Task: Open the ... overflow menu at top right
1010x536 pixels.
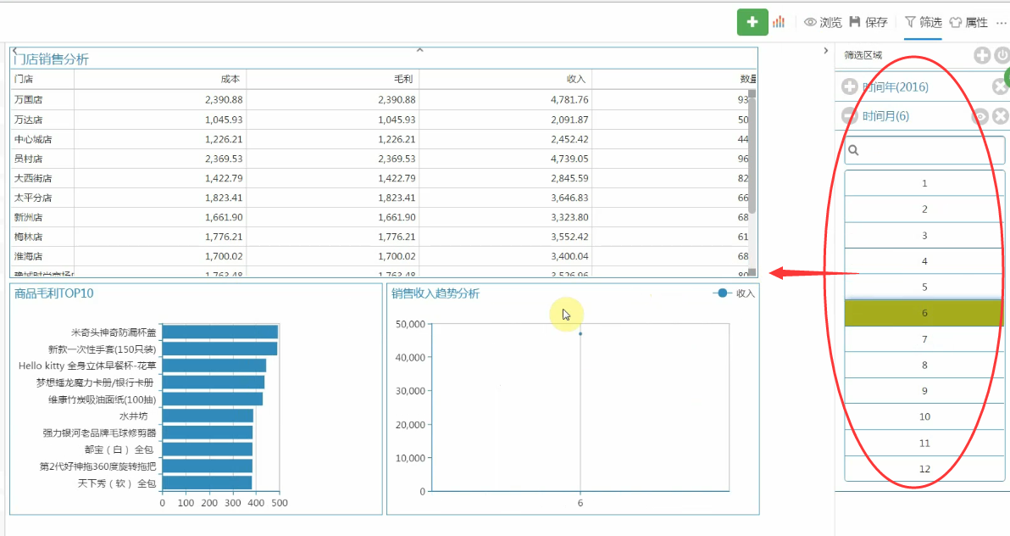Action: [x=1000, y=22]
